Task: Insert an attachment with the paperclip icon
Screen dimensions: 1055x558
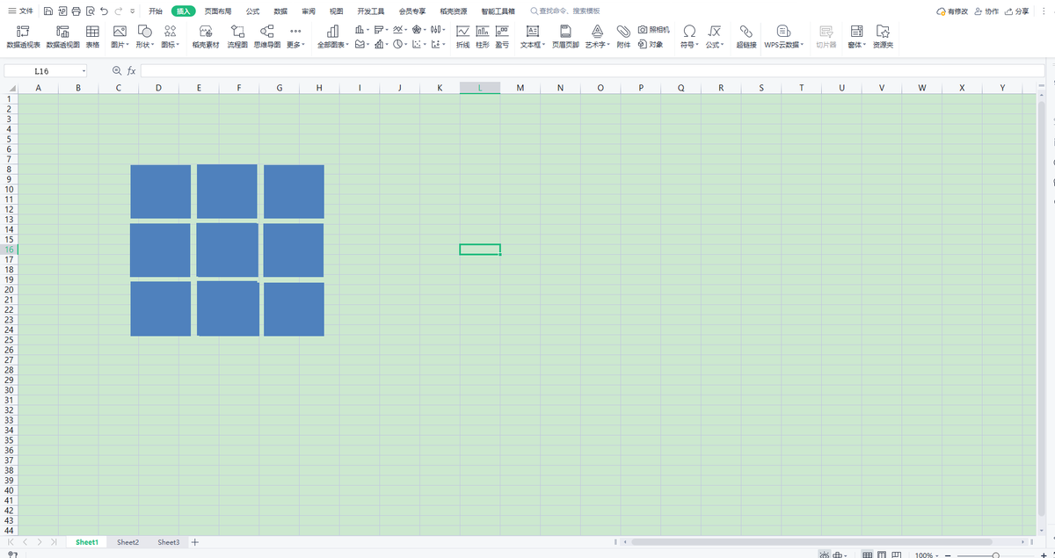Action: point(623,35)
